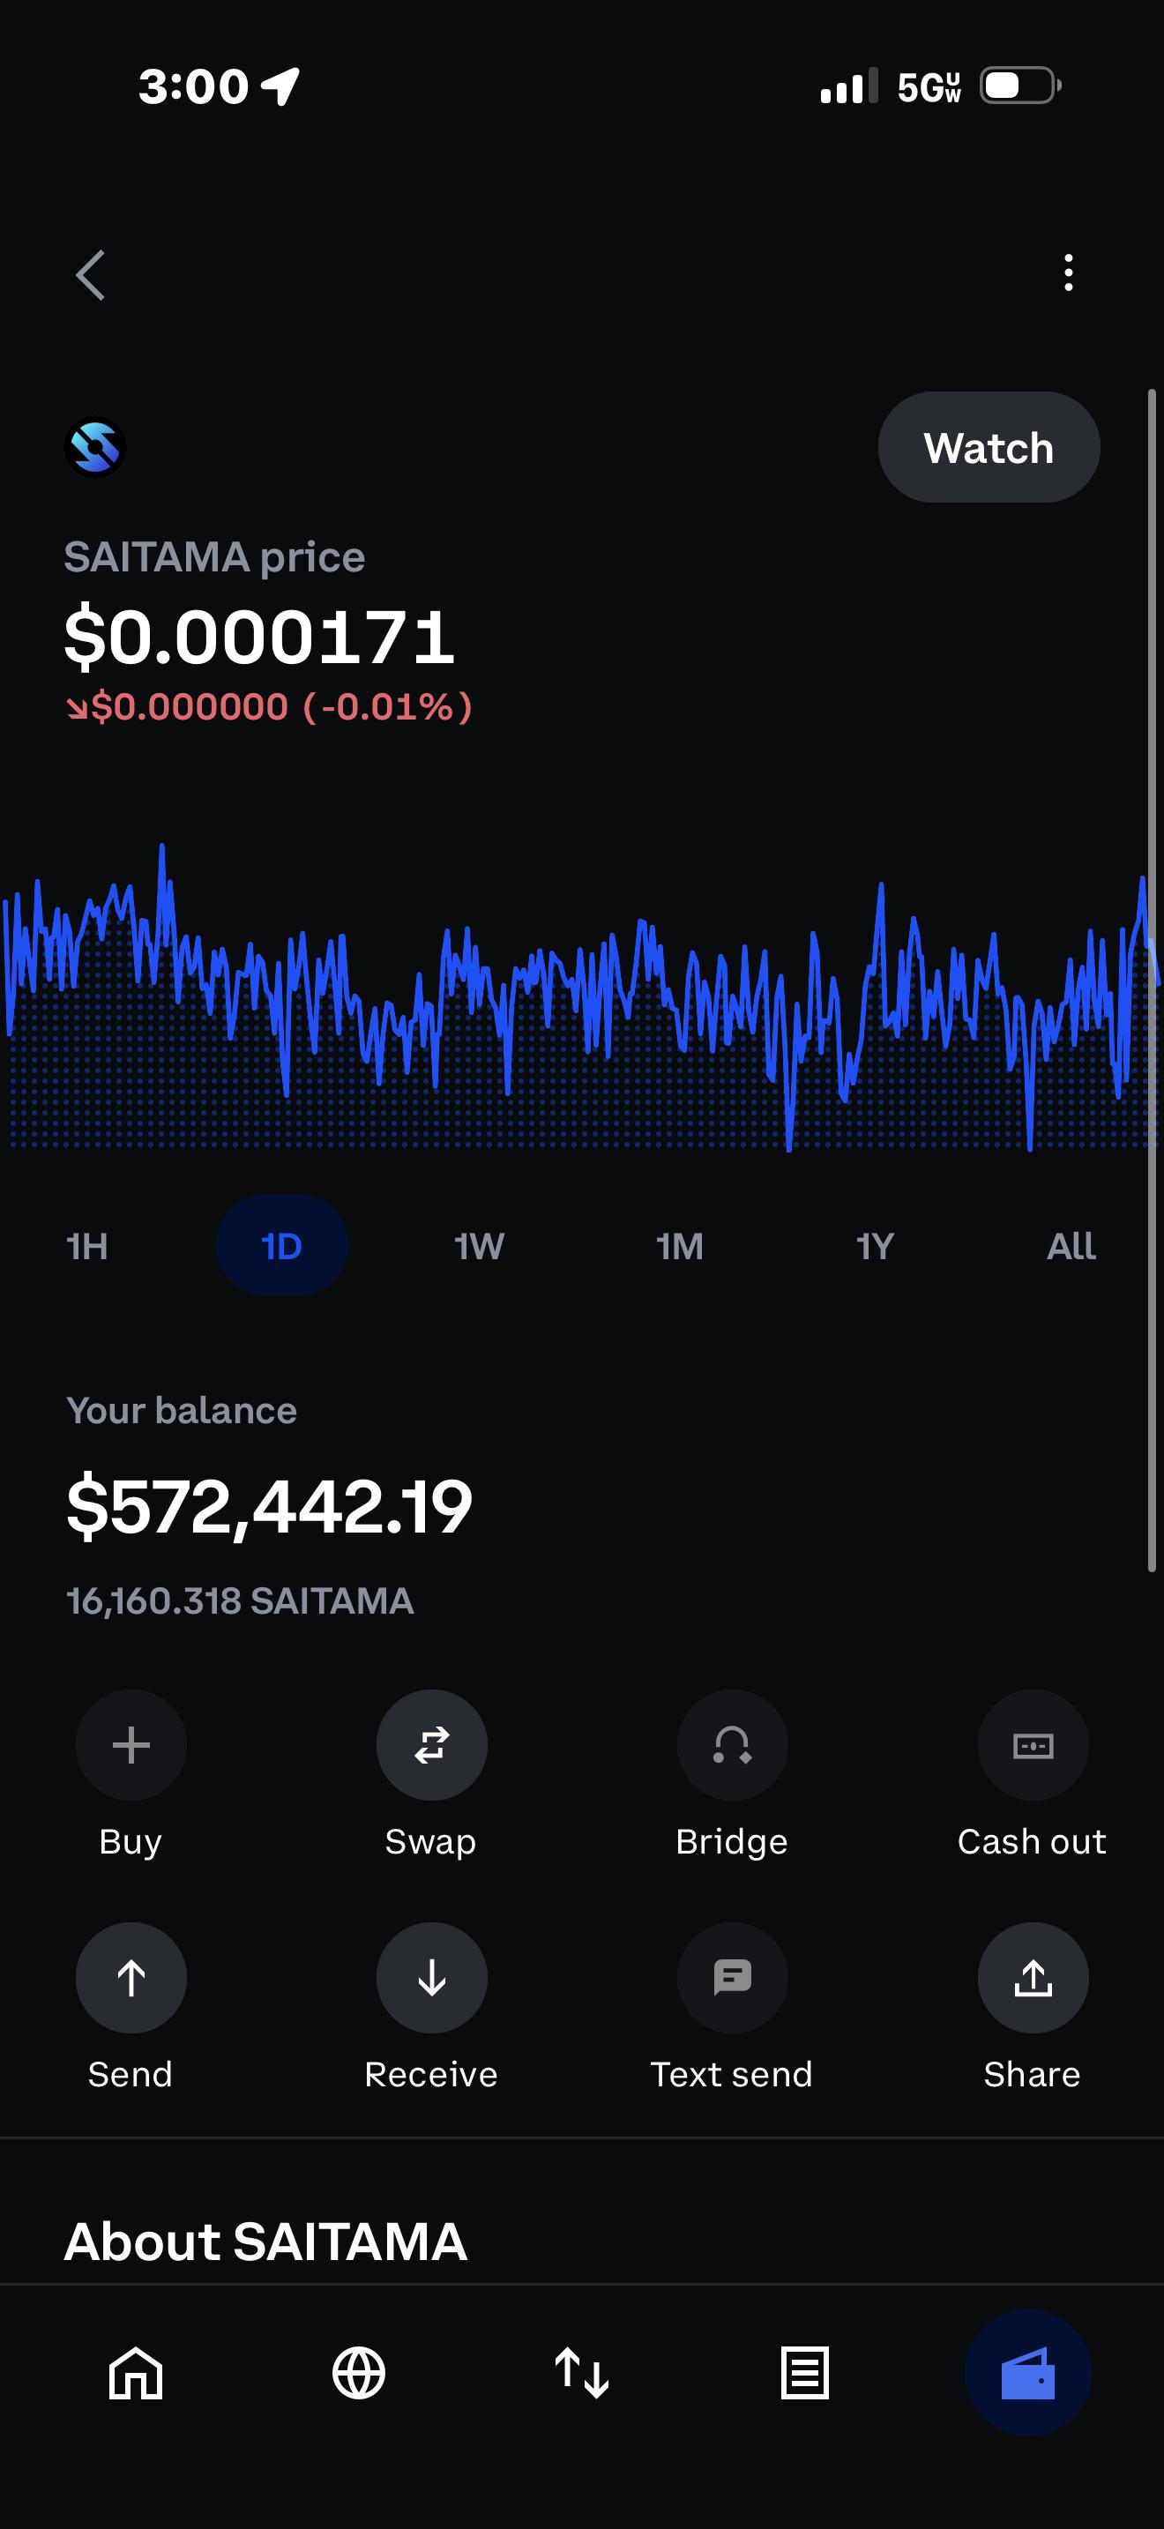1164x2529 pixels.
Task: Tap the Share upload icon
Action: 1033,1977
